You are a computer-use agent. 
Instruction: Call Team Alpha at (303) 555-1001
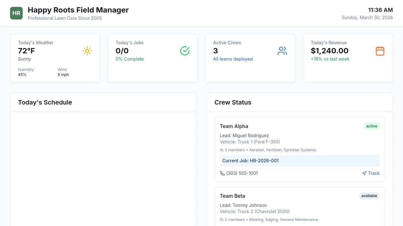[242, 173]
